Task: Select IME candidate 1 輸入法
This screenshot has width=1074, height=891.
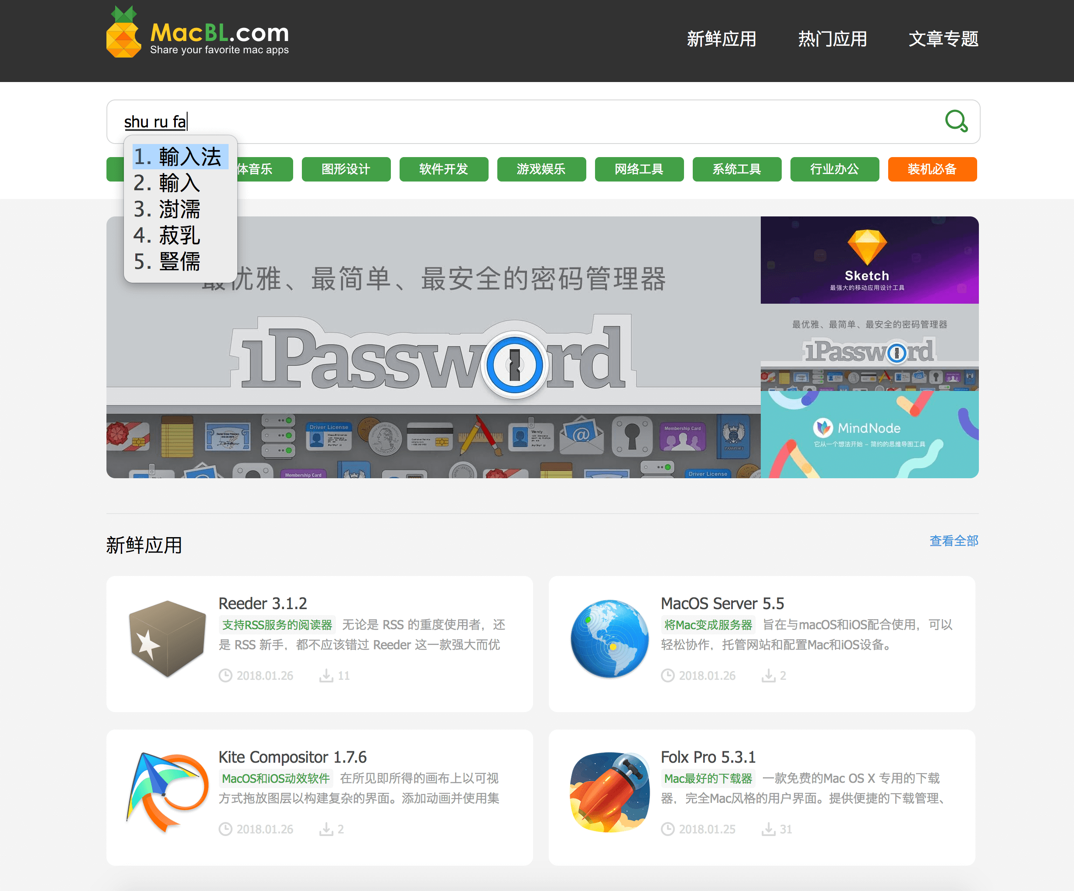Action: 180,157
